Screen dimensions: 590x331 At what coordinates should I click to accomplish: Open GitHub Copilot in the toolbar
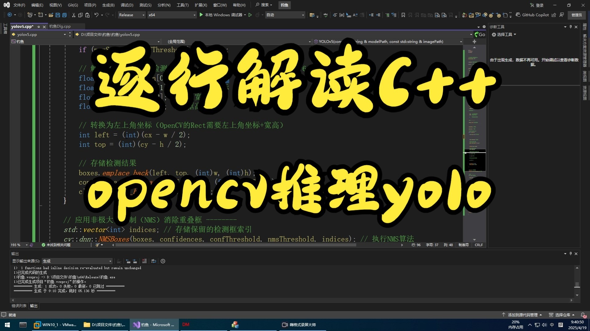(532, 15)
